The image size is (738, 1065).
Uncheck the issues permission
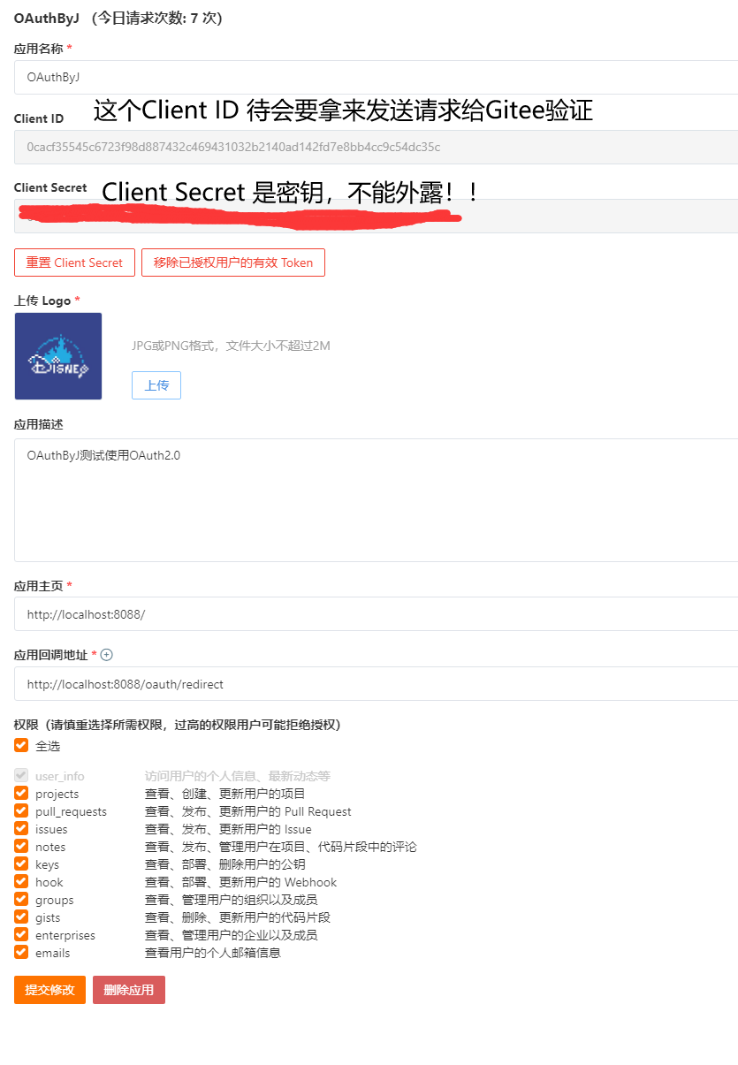(x=20, y=828)
